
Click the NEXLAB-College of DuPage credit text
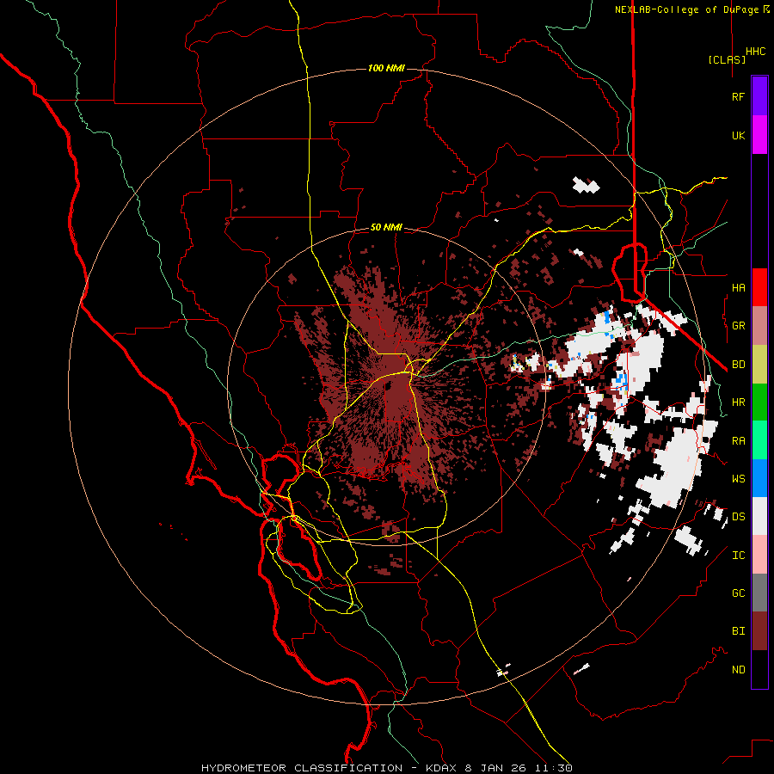[x=686, y=9]
